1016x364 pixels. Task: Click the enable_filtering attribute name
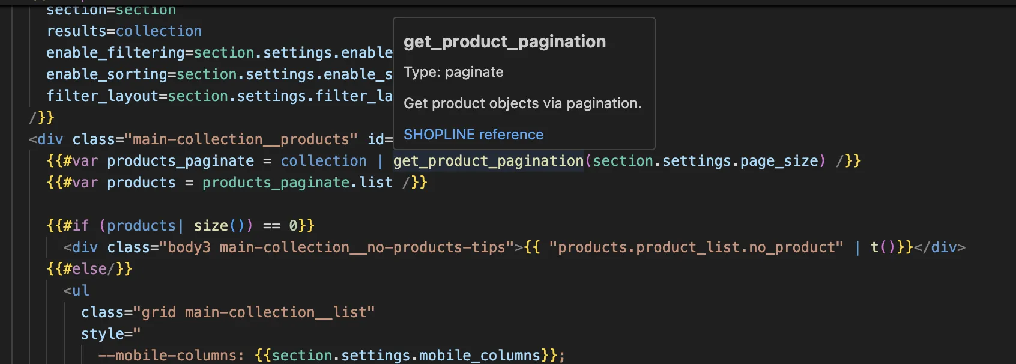tap(115, 53)
